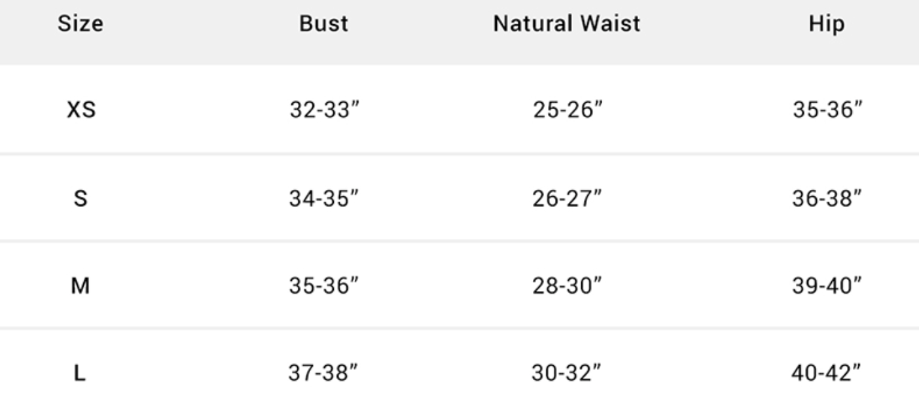Click the Bust column header
The height and width of the screenshot is (411, 919).
click(324, 24)
